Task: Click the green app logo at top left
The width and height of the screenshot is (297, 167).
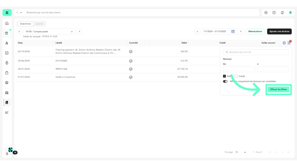Action: (7, 13)
